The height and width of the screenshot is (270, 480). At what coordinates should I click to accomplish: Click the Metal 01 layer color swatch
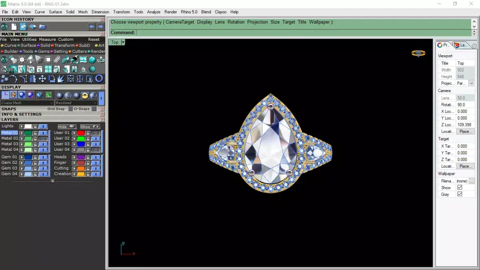click(28, 133)
